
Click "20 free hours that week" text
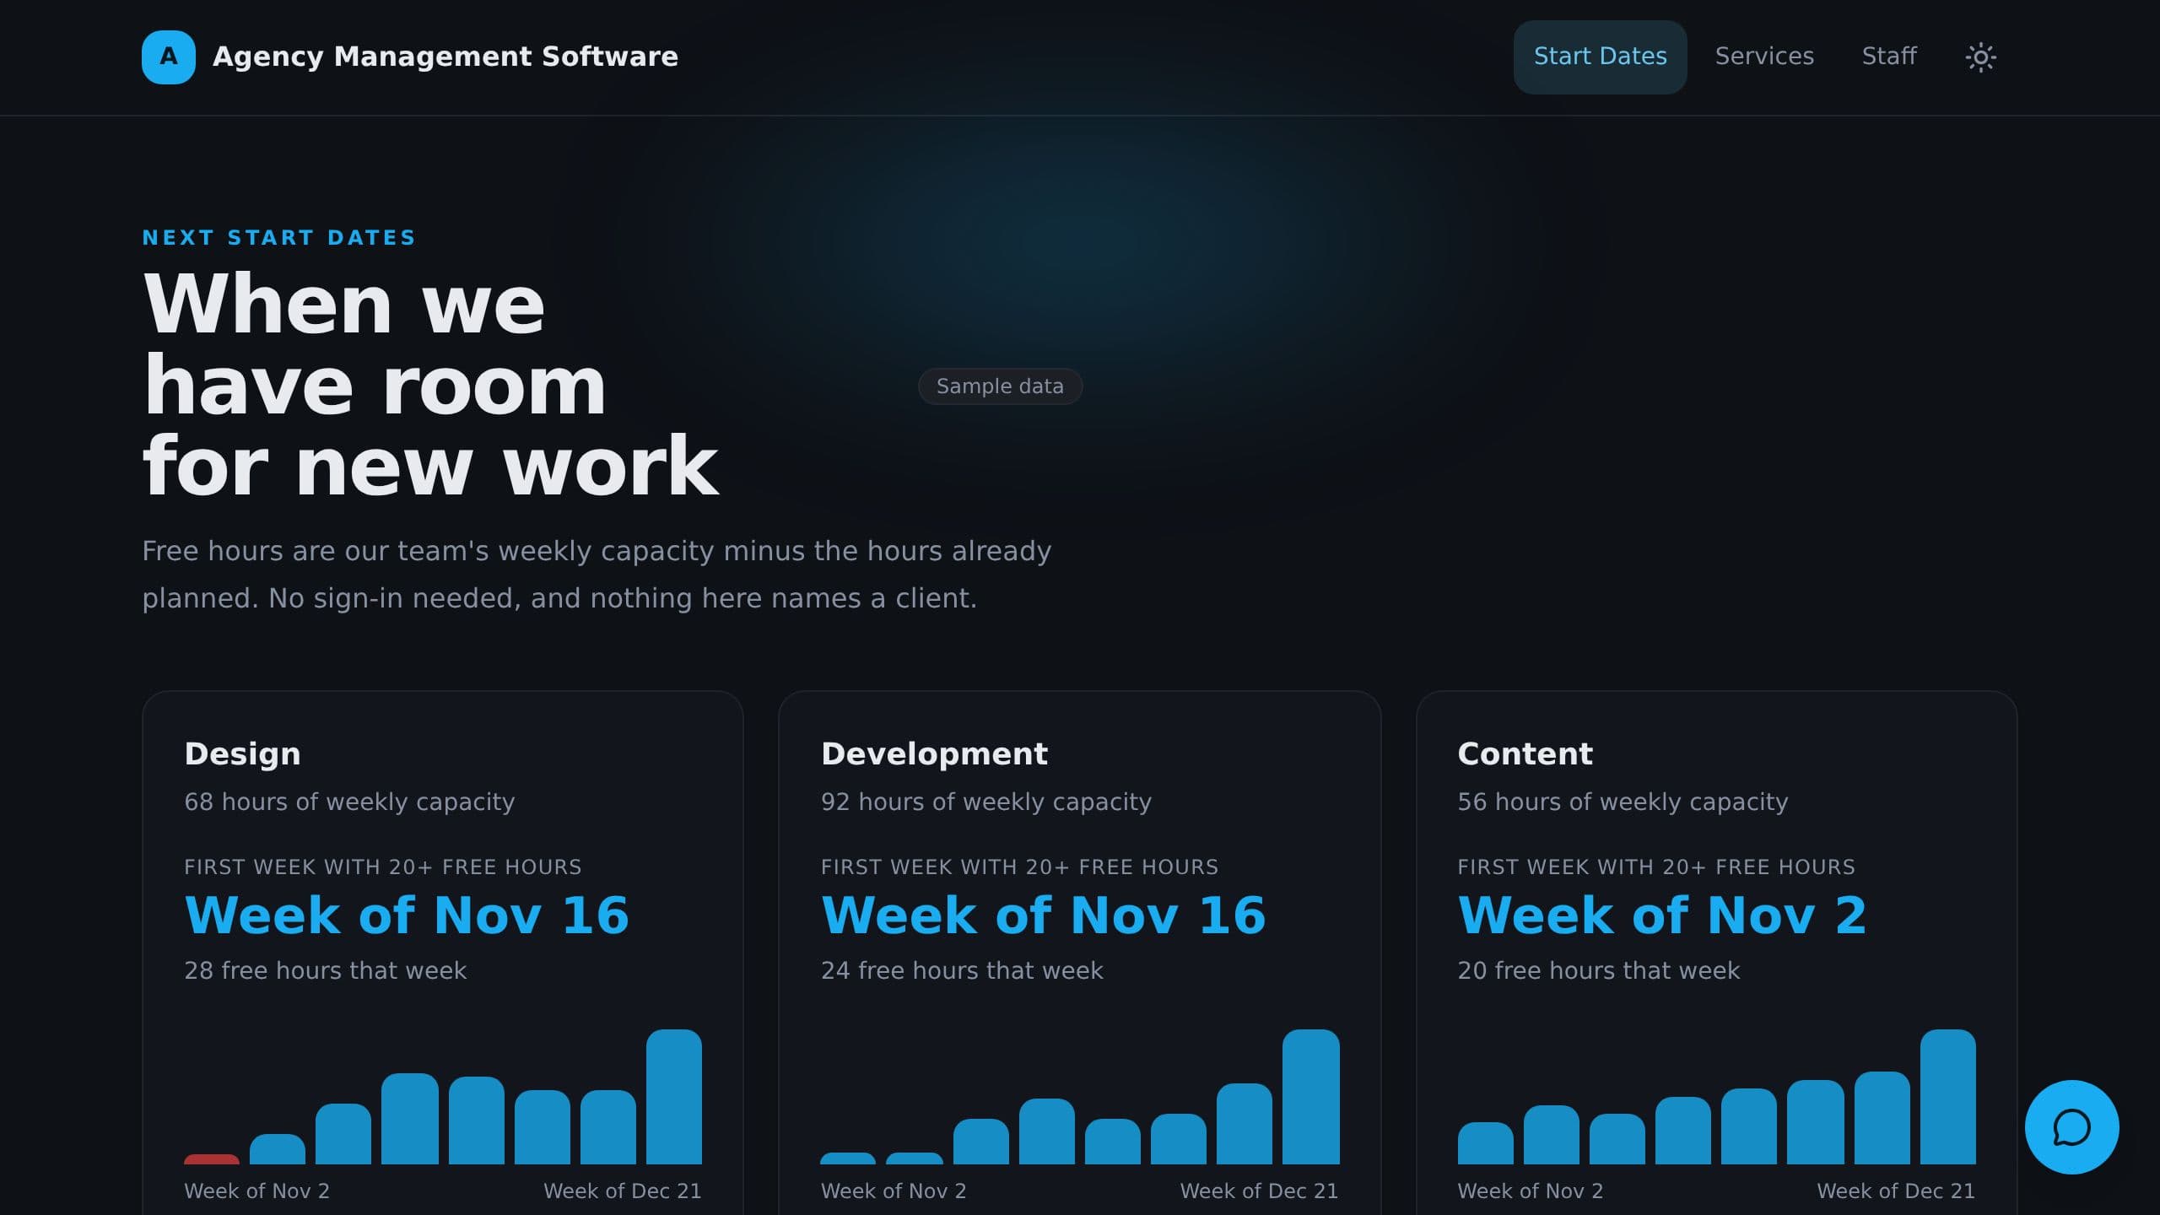pos(1598,970)
